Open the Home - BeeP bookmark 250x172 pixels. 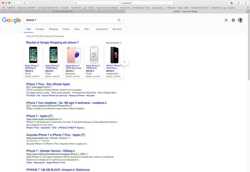183,8
